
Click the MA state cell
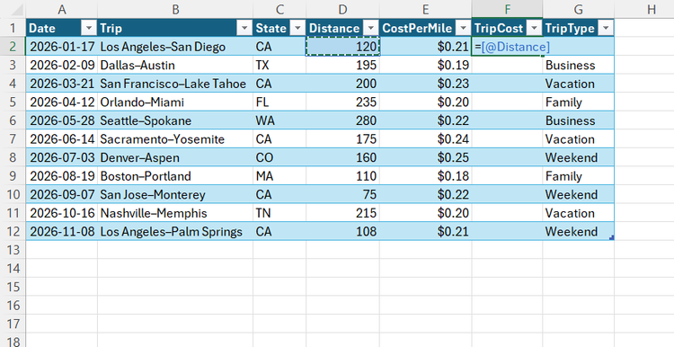(279, 176)
